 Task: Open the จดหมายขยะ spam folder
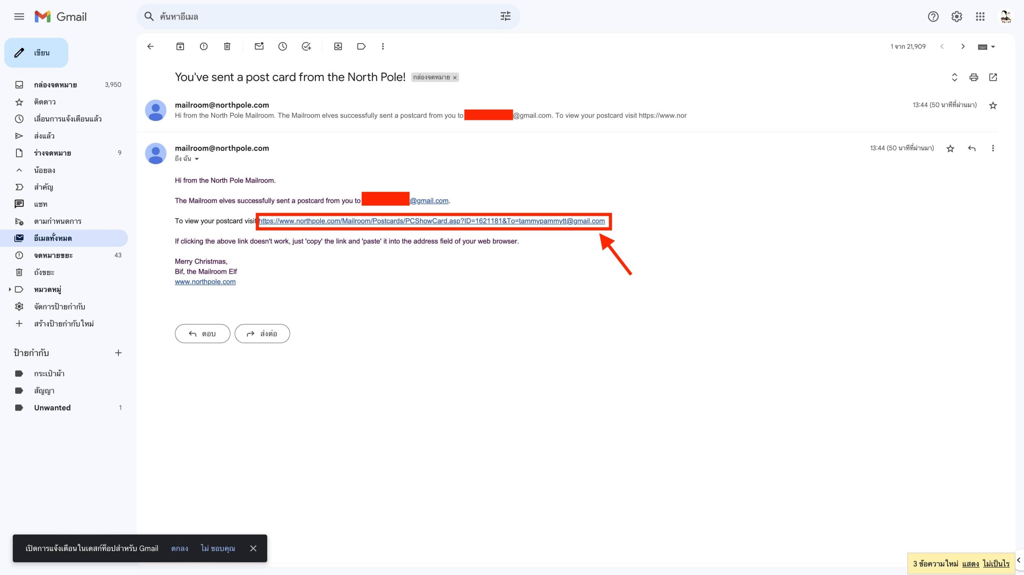pos(53,255)
